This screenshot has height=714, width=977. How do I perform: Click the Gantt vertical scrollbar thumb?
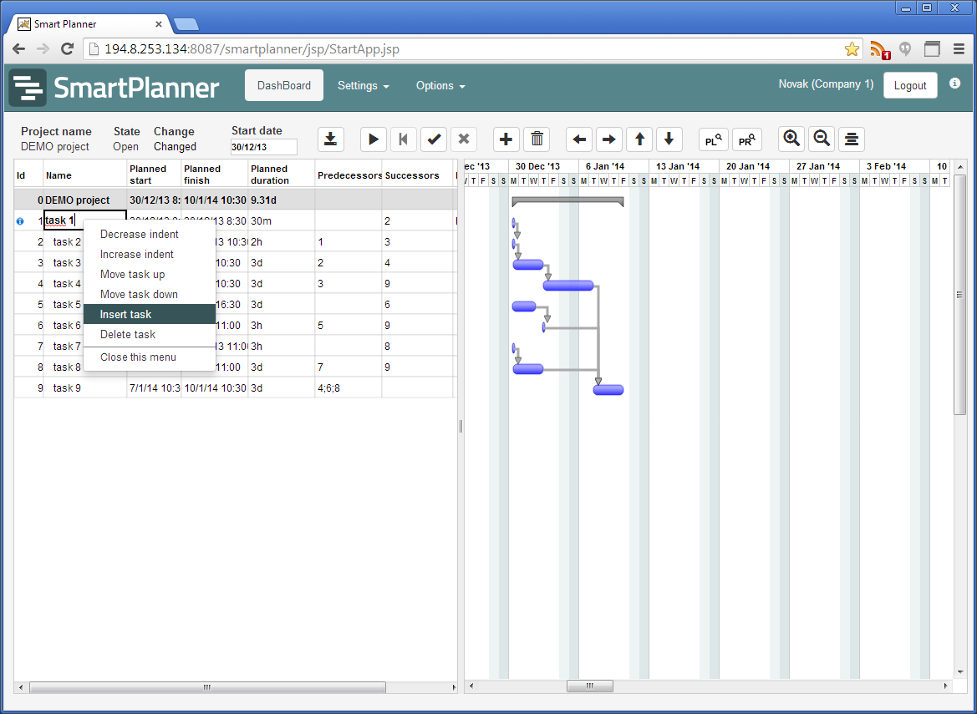click(x=959, y=295)
